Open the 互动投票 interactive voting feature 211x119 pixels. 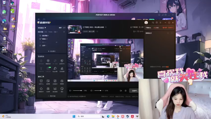(62, 70)
